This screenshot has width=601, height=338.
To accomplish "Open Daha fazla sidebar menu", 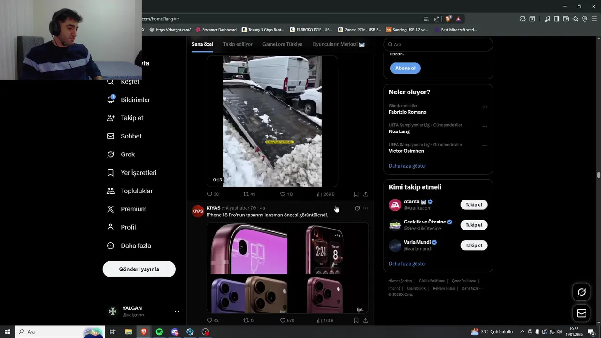I will 129,246.
